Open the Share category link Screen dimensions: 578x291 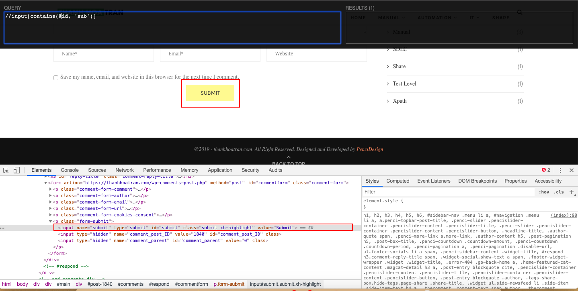[399, 67]
